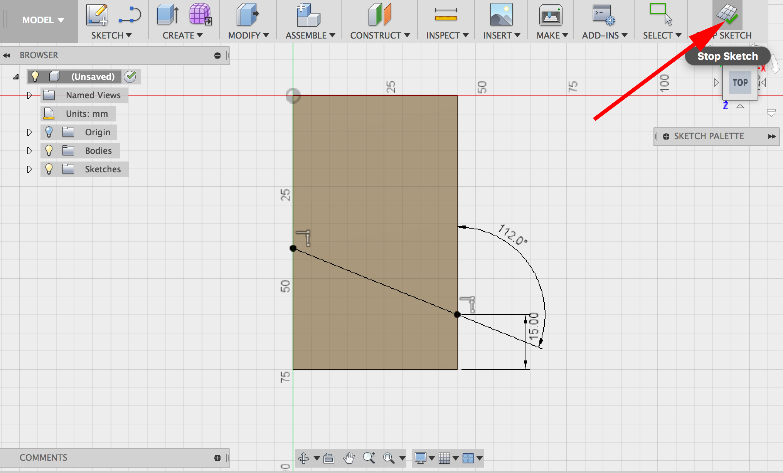Click the Stop Sketch icon

[x=727, y=15]
